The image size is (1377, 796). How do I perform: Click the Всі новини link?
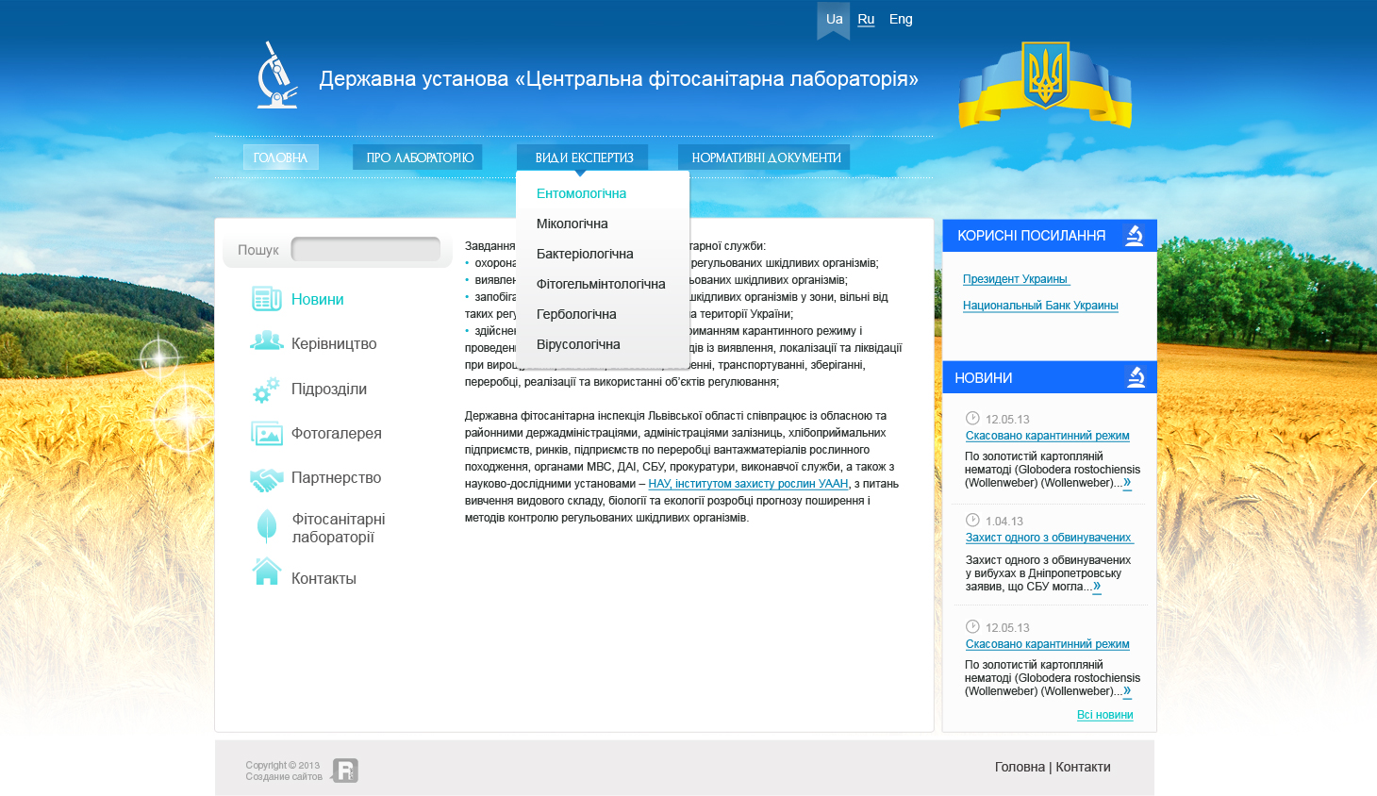[1104, 715]
